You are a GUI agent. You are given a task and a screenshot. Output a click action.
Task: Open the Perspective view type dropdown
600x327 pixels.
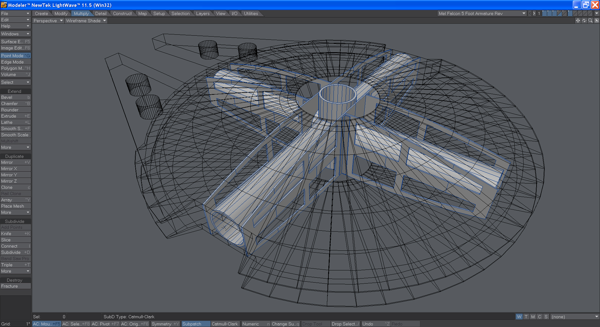(48, 21)
